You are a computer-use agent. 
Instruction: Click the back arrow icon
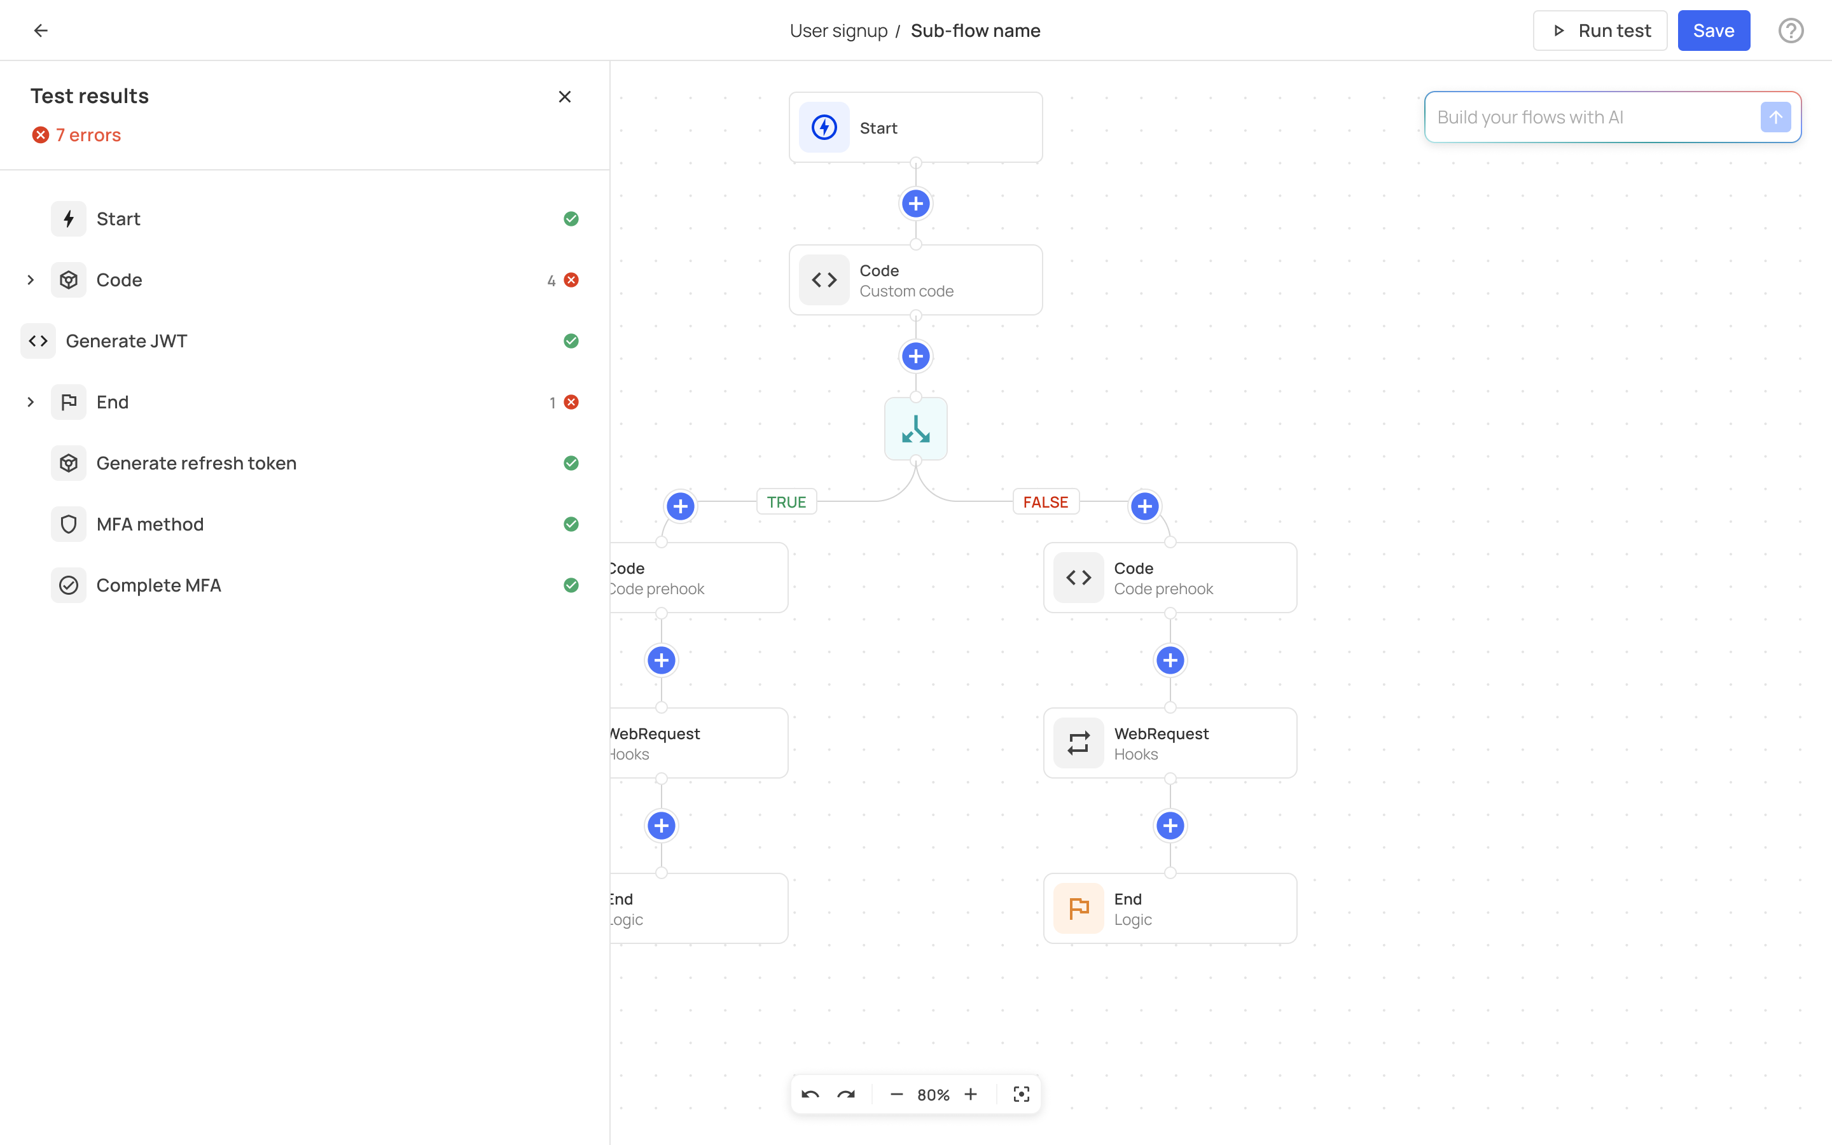coord(41,31)
